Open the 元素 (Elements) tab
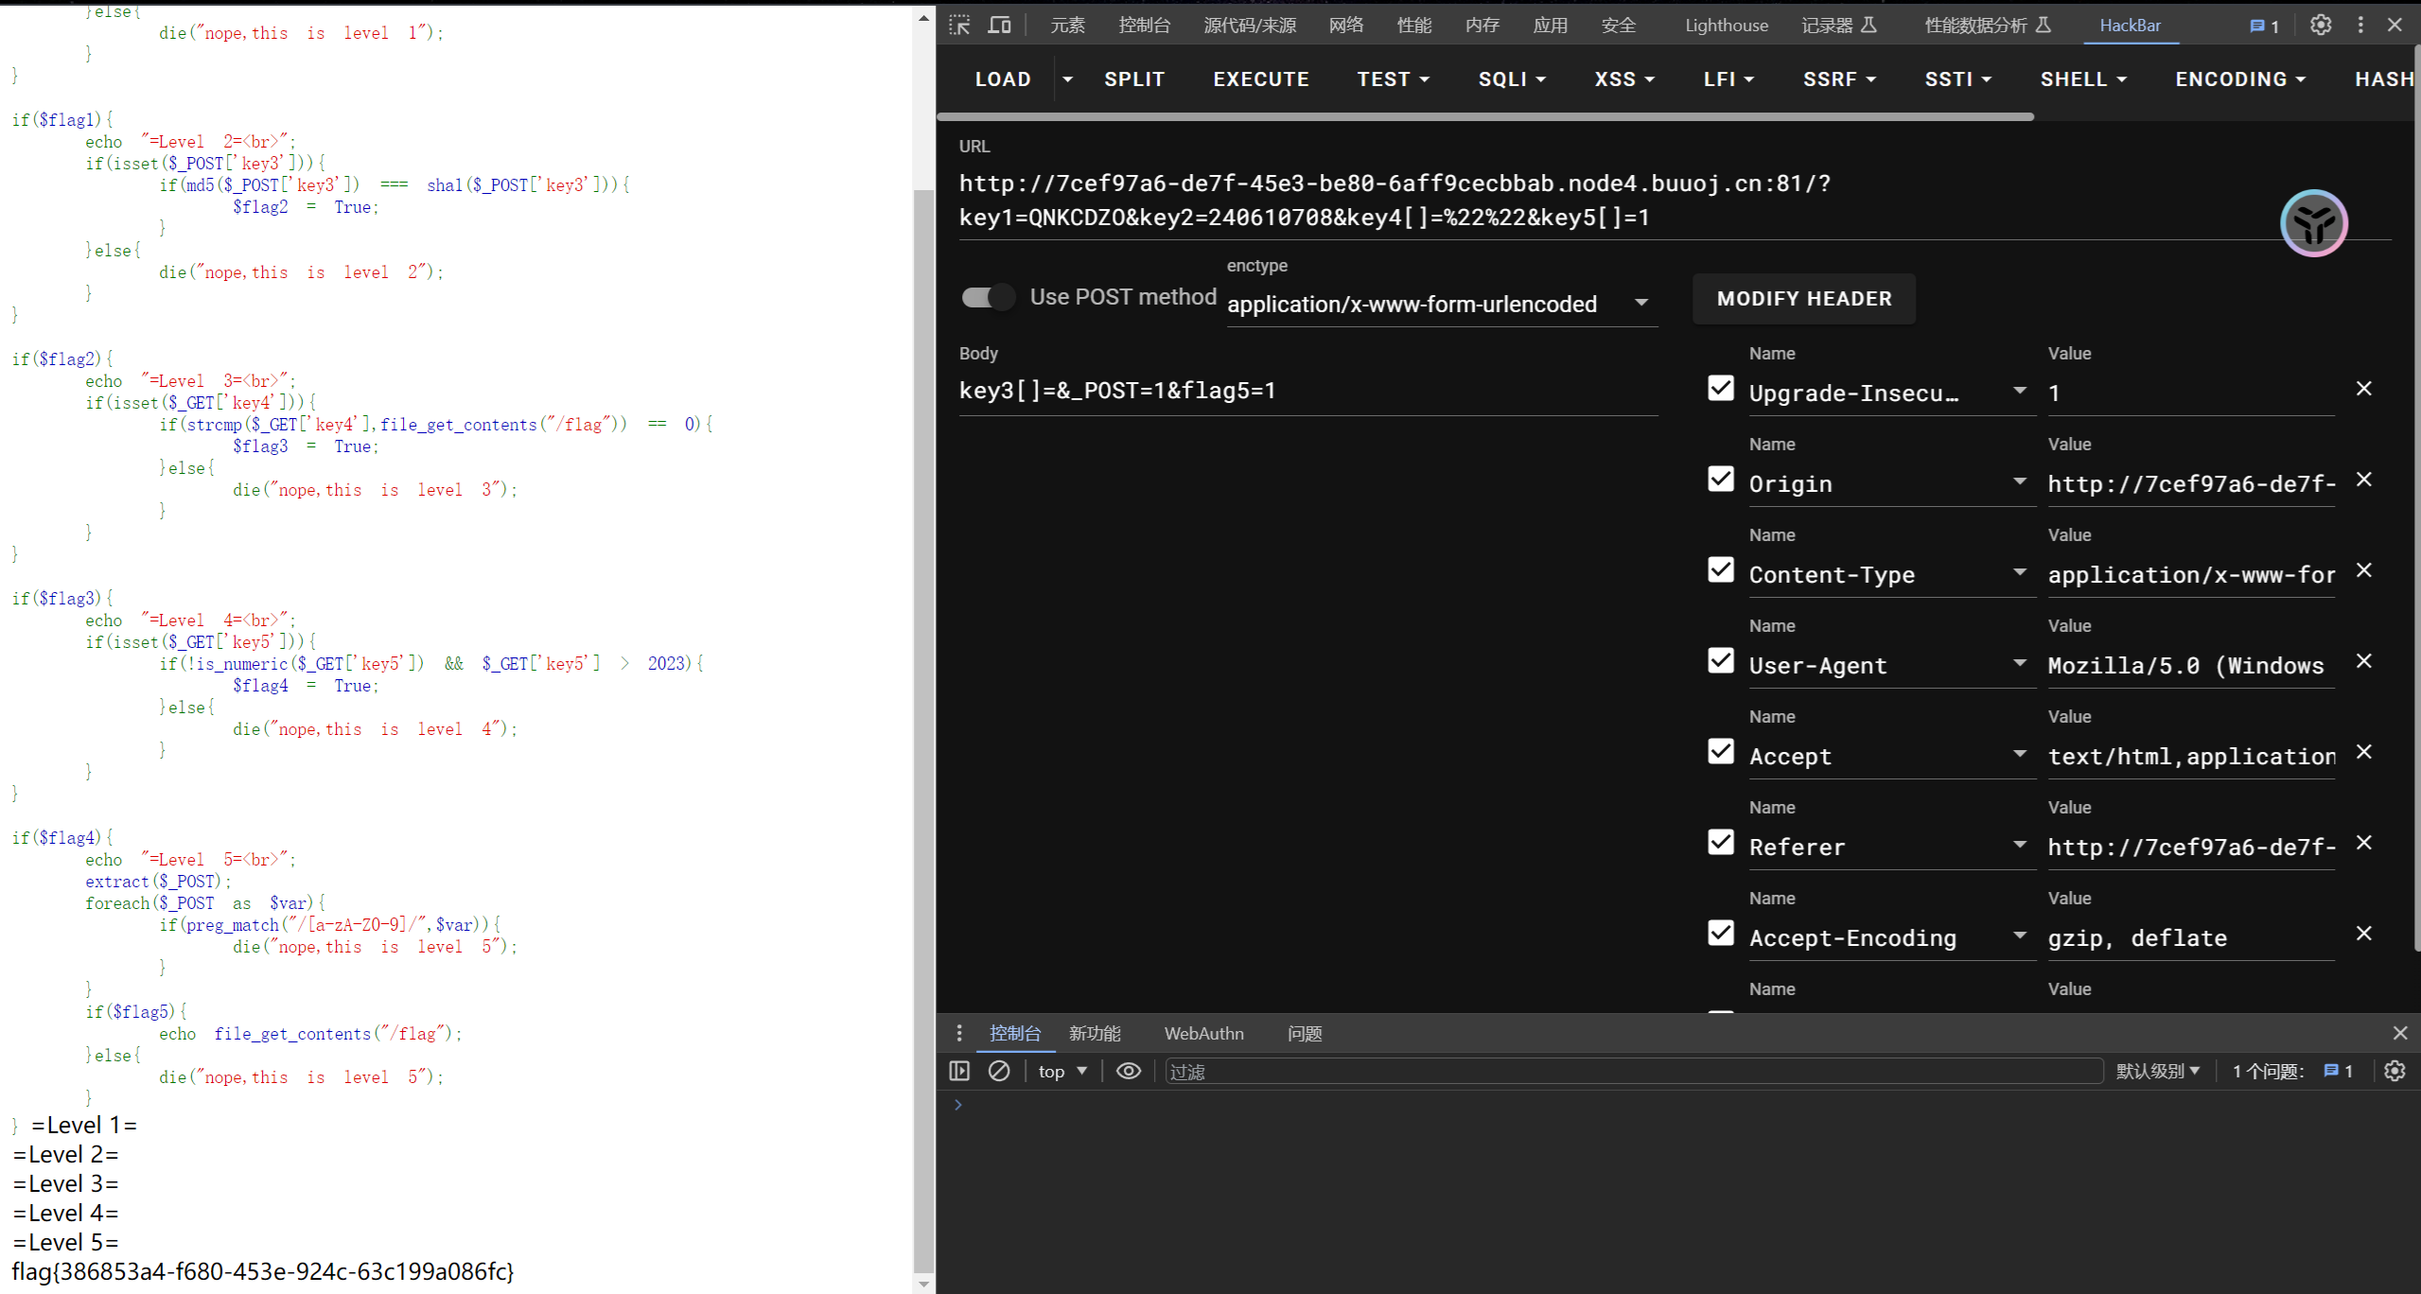2421x1294 pixels. pyautogui.click(x=1067, y=26)
